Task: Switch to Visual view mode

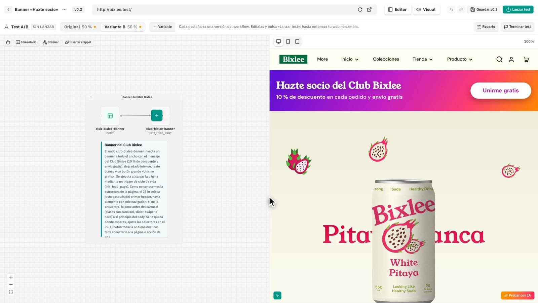Action: click(426, 9)
